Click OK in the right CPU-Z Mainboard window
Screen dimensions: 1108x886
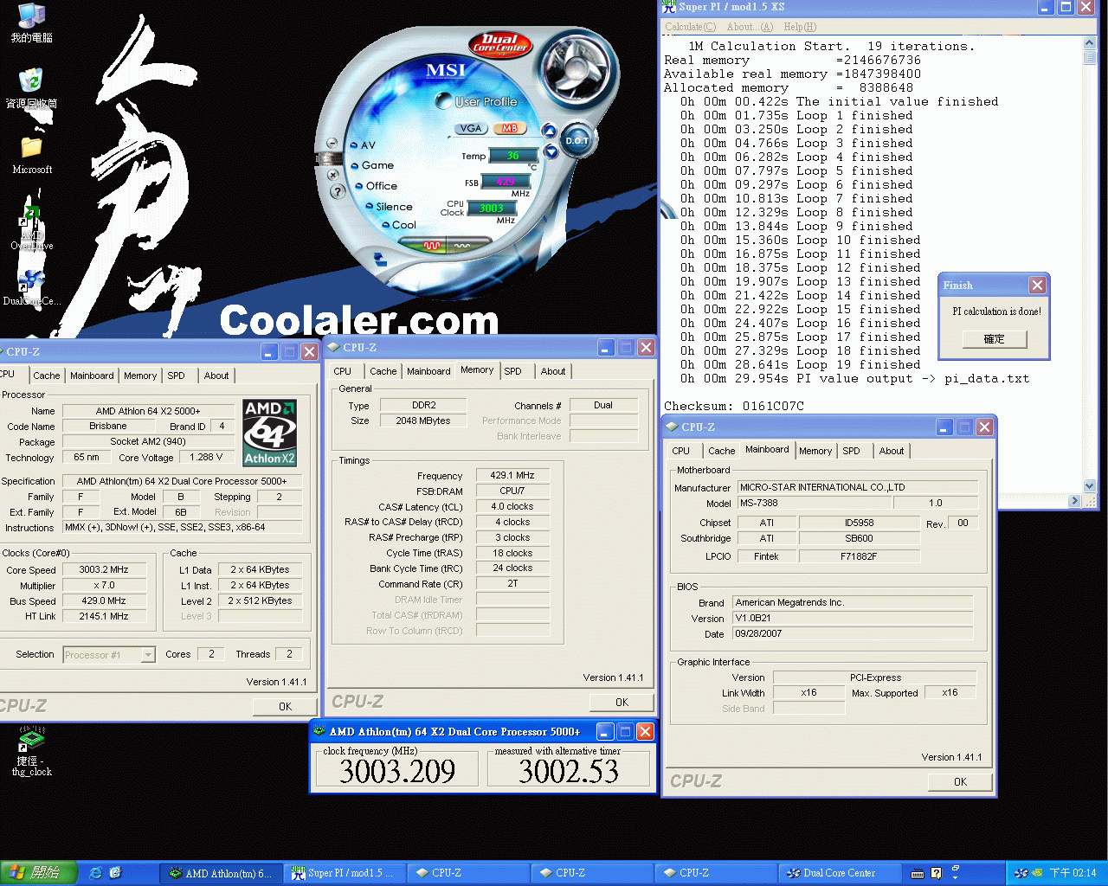960,781
